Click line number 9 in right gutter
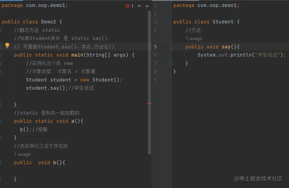This screenshot has width=289, height=188. coord(156,80)
